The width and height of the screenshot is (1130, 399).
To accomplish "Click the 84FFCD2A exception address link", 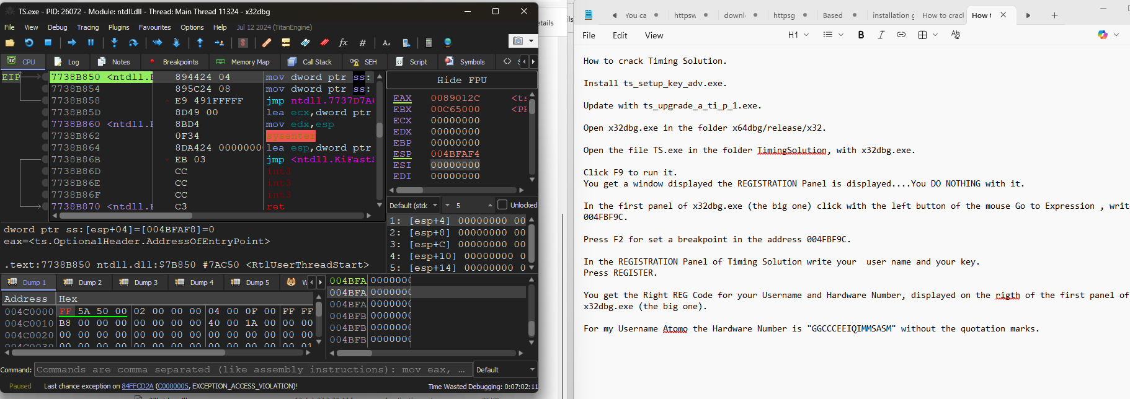I will (137, 386).
